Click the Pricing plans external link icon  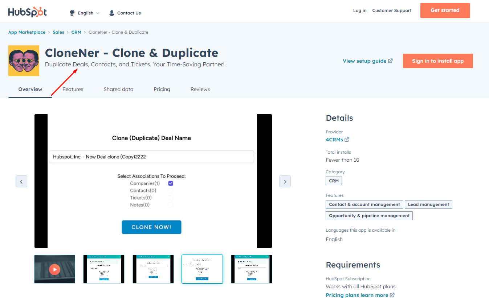[392, 295]
